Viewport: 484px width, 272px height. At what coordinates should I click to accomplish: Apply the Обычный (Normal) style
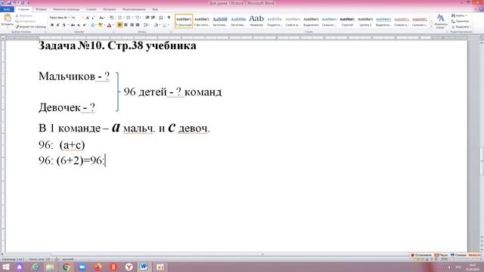coord(184,21)
